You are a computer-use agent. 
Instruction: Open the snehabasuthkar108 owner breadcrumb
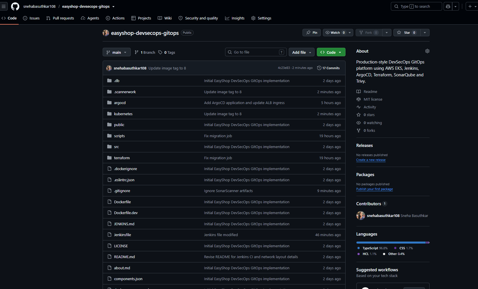point(39,6)
